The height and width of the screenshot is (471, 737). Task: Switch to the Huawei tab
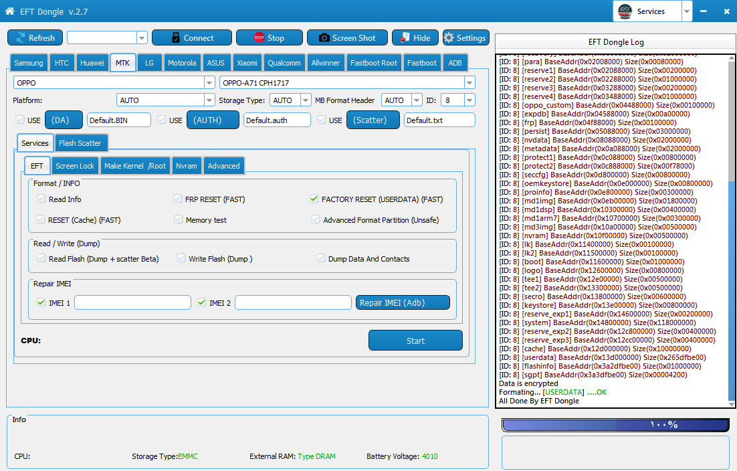[x=92, y=62]
